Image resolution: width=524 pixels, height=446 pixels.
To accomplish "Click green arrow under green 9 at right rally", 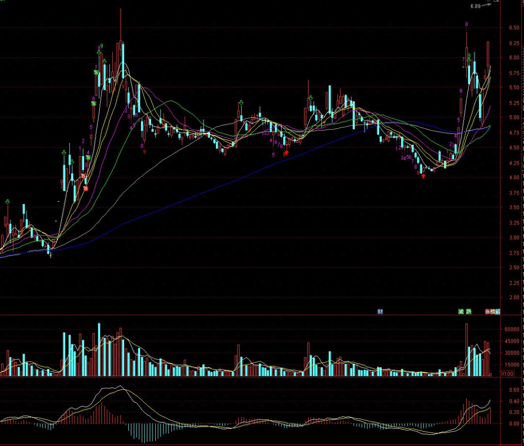I will (469, 61).
